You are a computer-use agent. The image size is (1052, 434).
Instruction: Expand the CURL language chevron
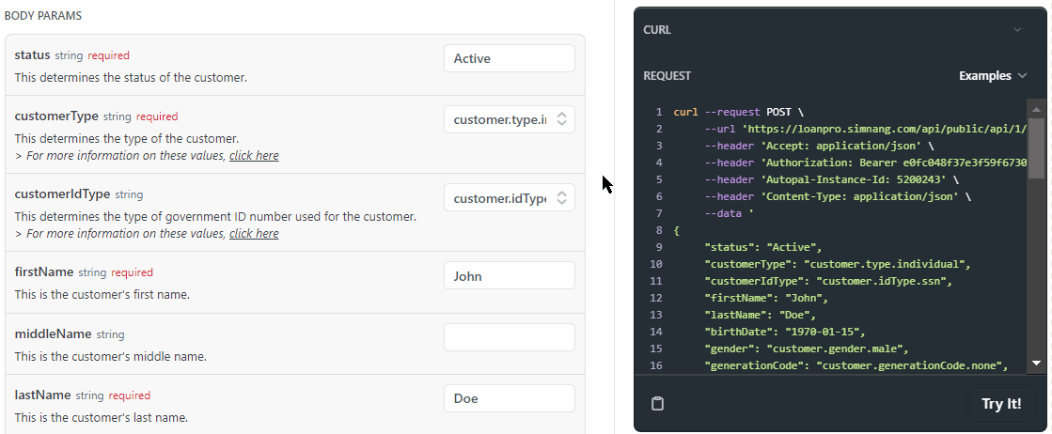click(1016, 30)
